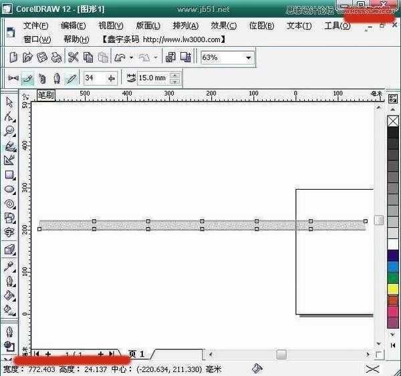Activate the Brush mode in property bar
The image size is (401, 376).
click(27, 78)
